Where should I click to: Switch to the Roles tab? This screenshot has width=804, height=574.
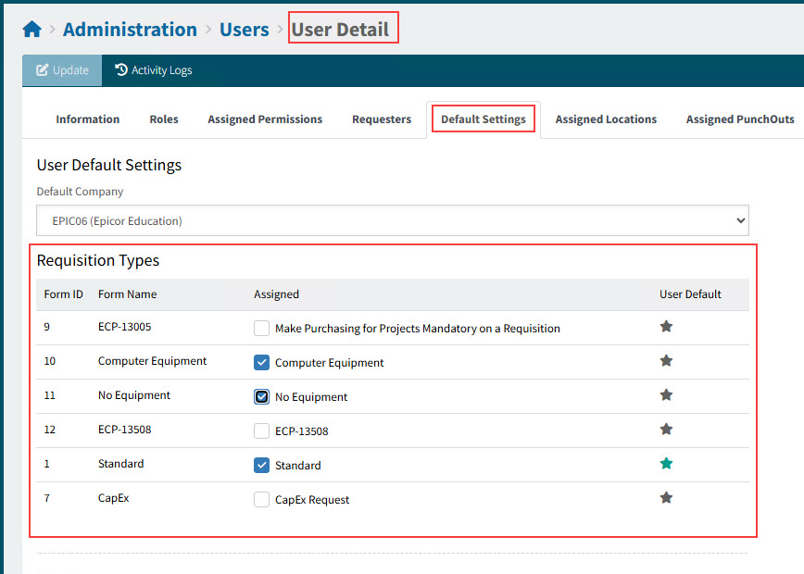[164, 119]
